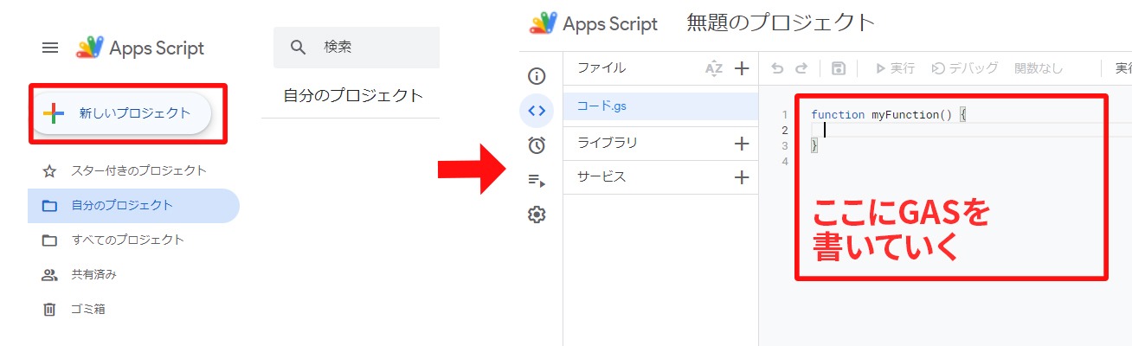Click the ライブラリ section label
This screenshot has width=1132, height=346.
pyautogui.click(x=607, y=143)
